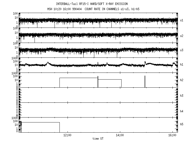
Task: Select the s3 channel label
Action: [x=182, y=50]
